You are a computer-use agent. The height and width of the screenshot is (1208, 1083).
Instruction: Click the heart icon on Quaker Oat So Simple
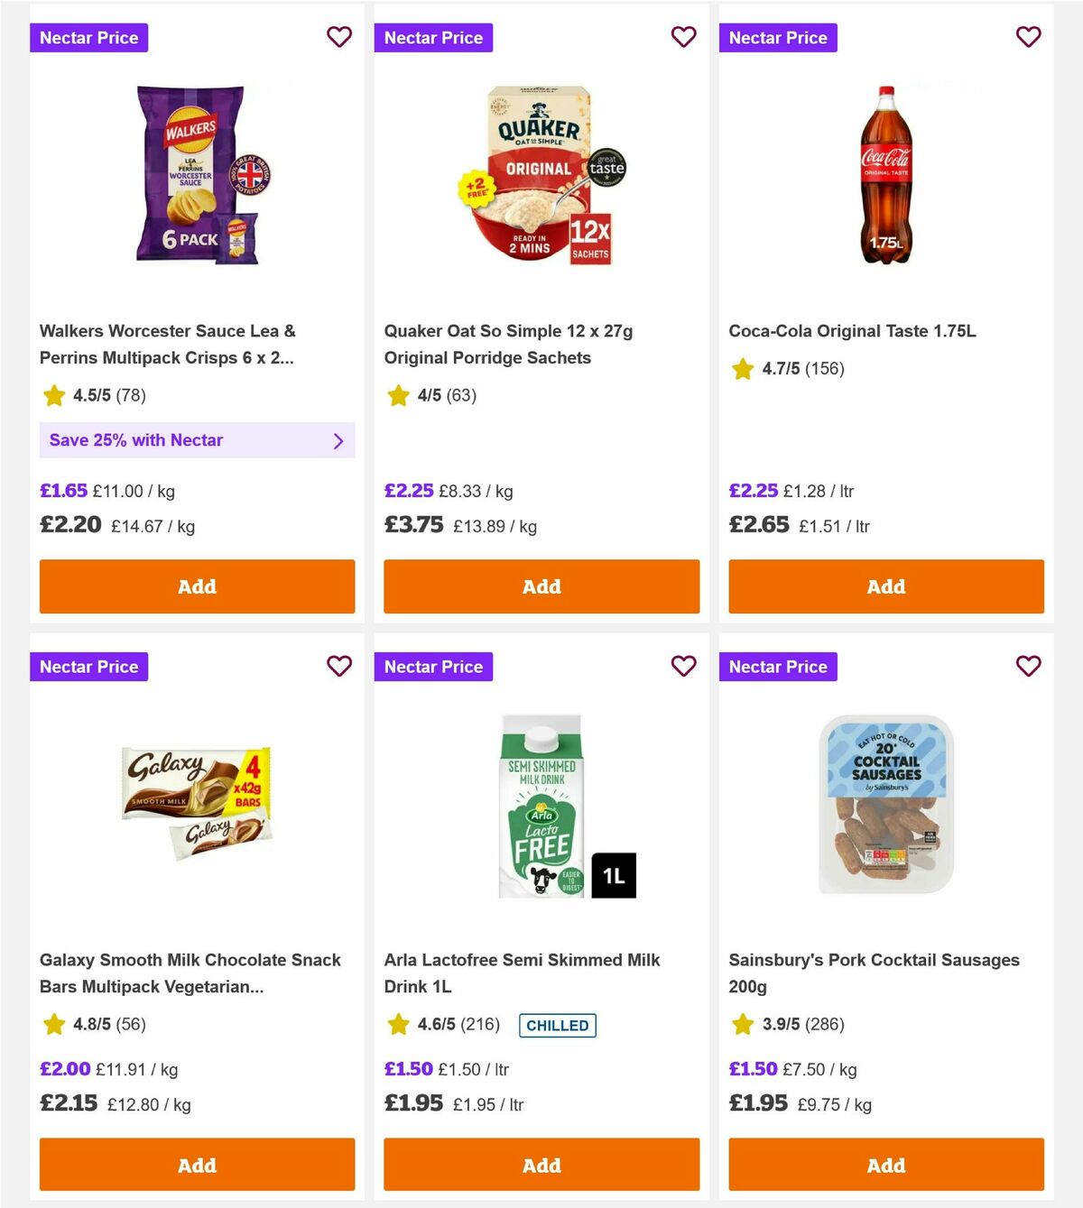[684, 37]
